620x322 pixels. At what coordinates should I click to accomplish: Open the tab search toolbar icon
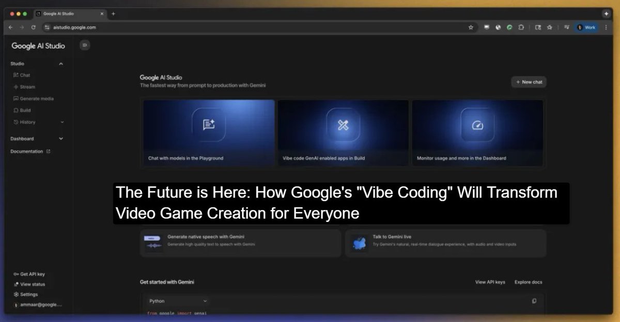538,27
